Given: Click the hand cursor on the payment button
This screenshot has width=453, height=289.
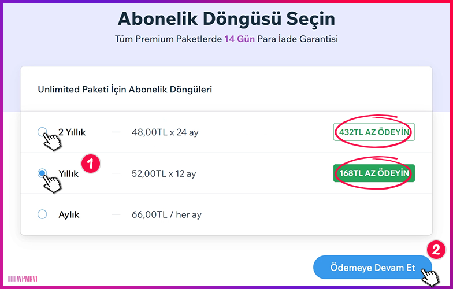Looking at the screenshot, I should coord(430,277).
